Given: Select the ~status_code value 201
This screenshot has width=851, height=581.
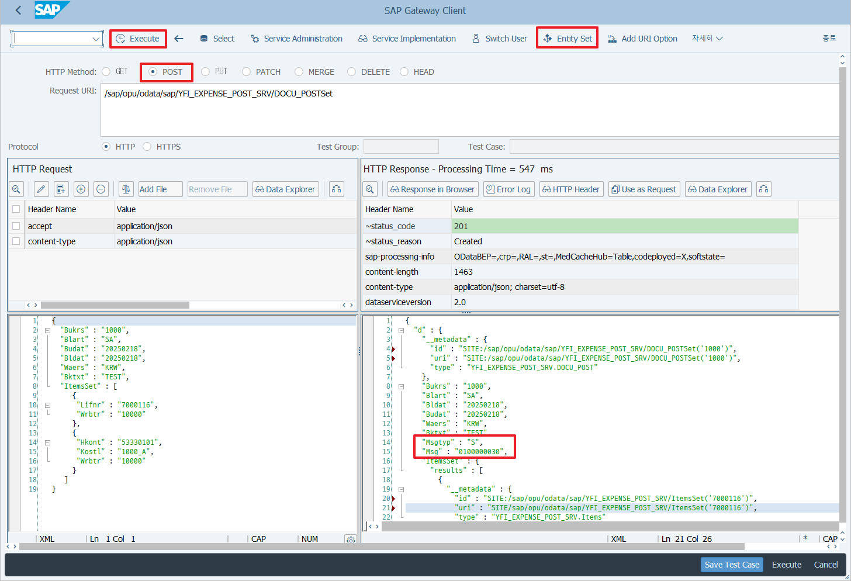Looking at the screenshot, I should (625, 226).
